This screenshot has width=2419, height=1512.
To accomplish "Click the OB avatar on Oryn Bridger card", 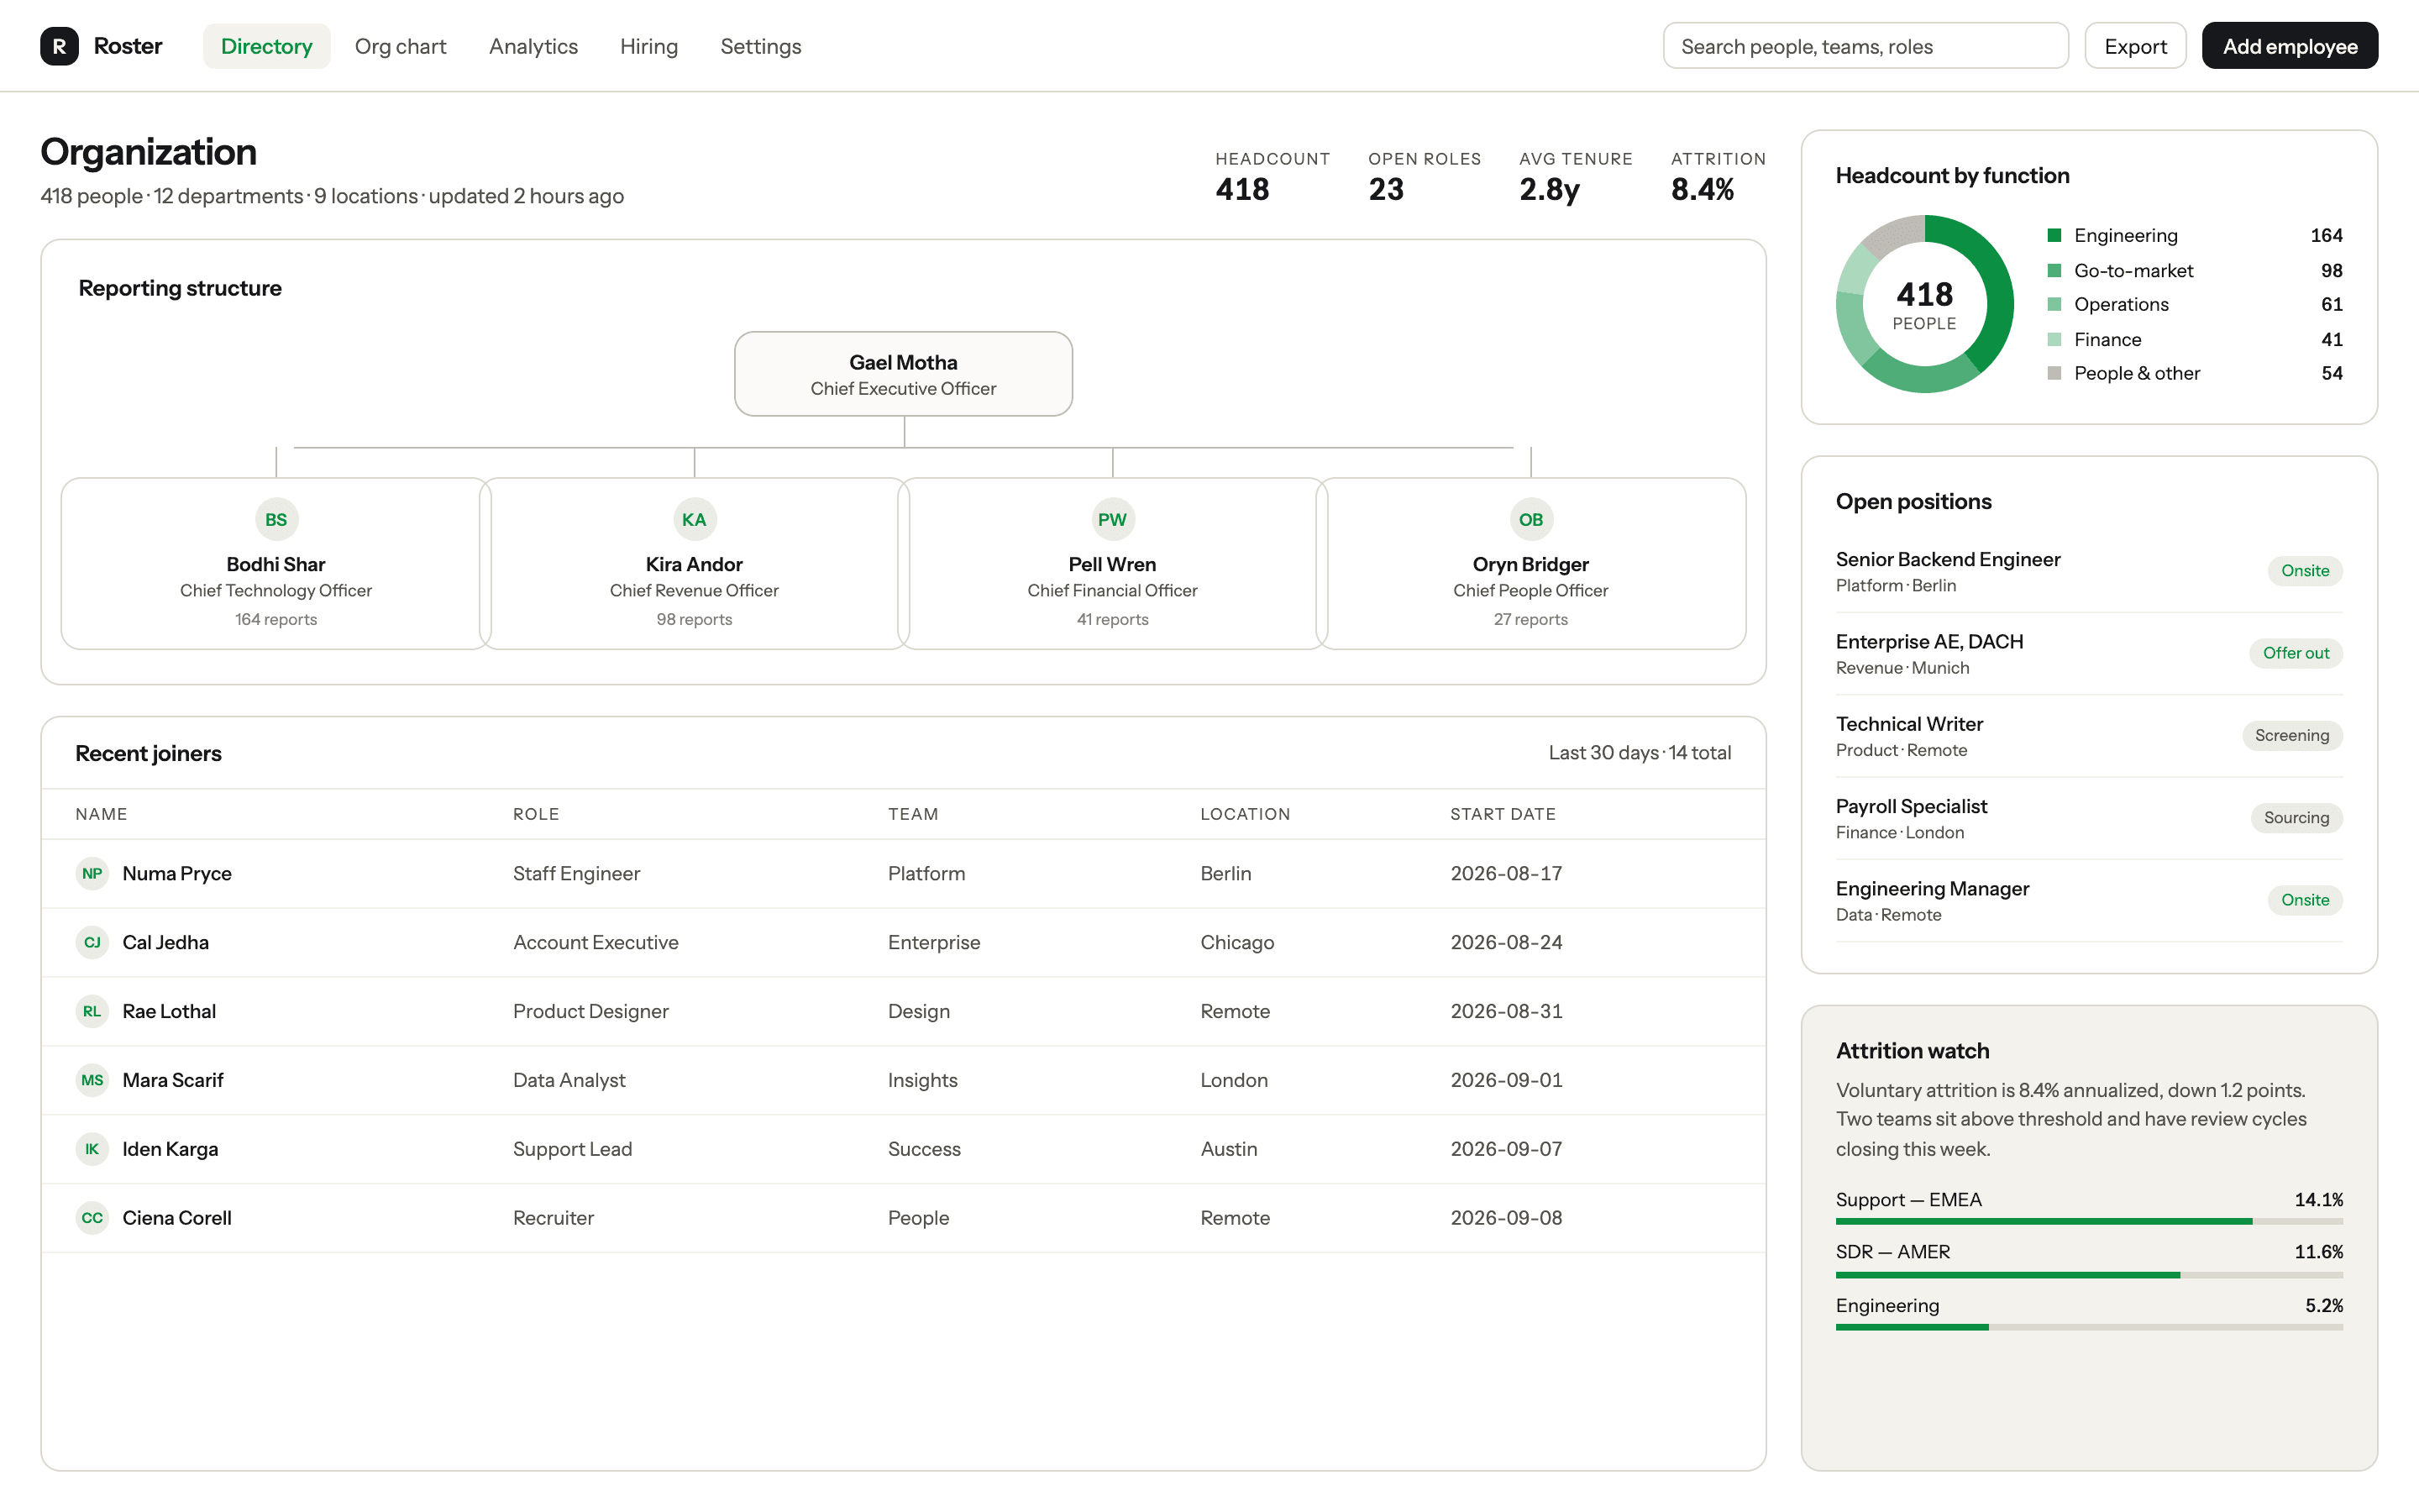I will click(1530, 519).
